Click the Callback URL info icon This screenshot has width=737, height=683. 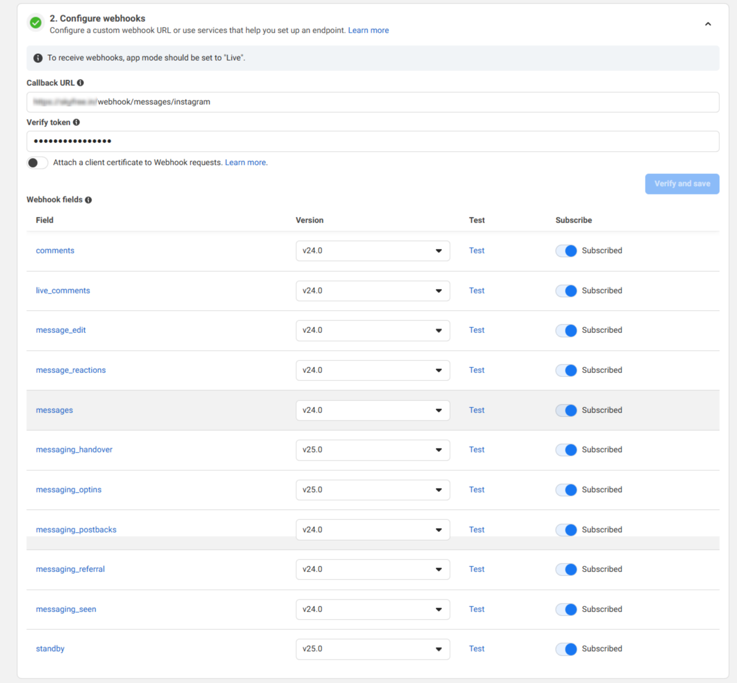81,83
